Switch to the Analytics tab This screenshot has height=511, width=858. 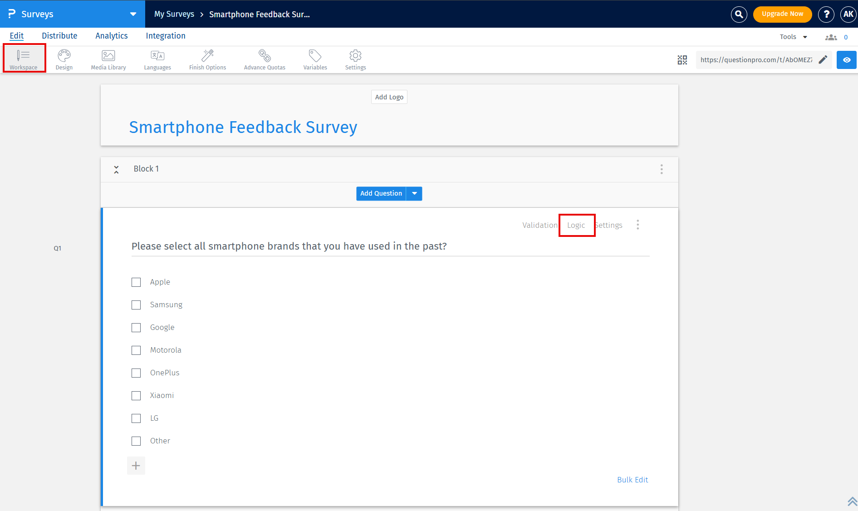coord(111,35)
